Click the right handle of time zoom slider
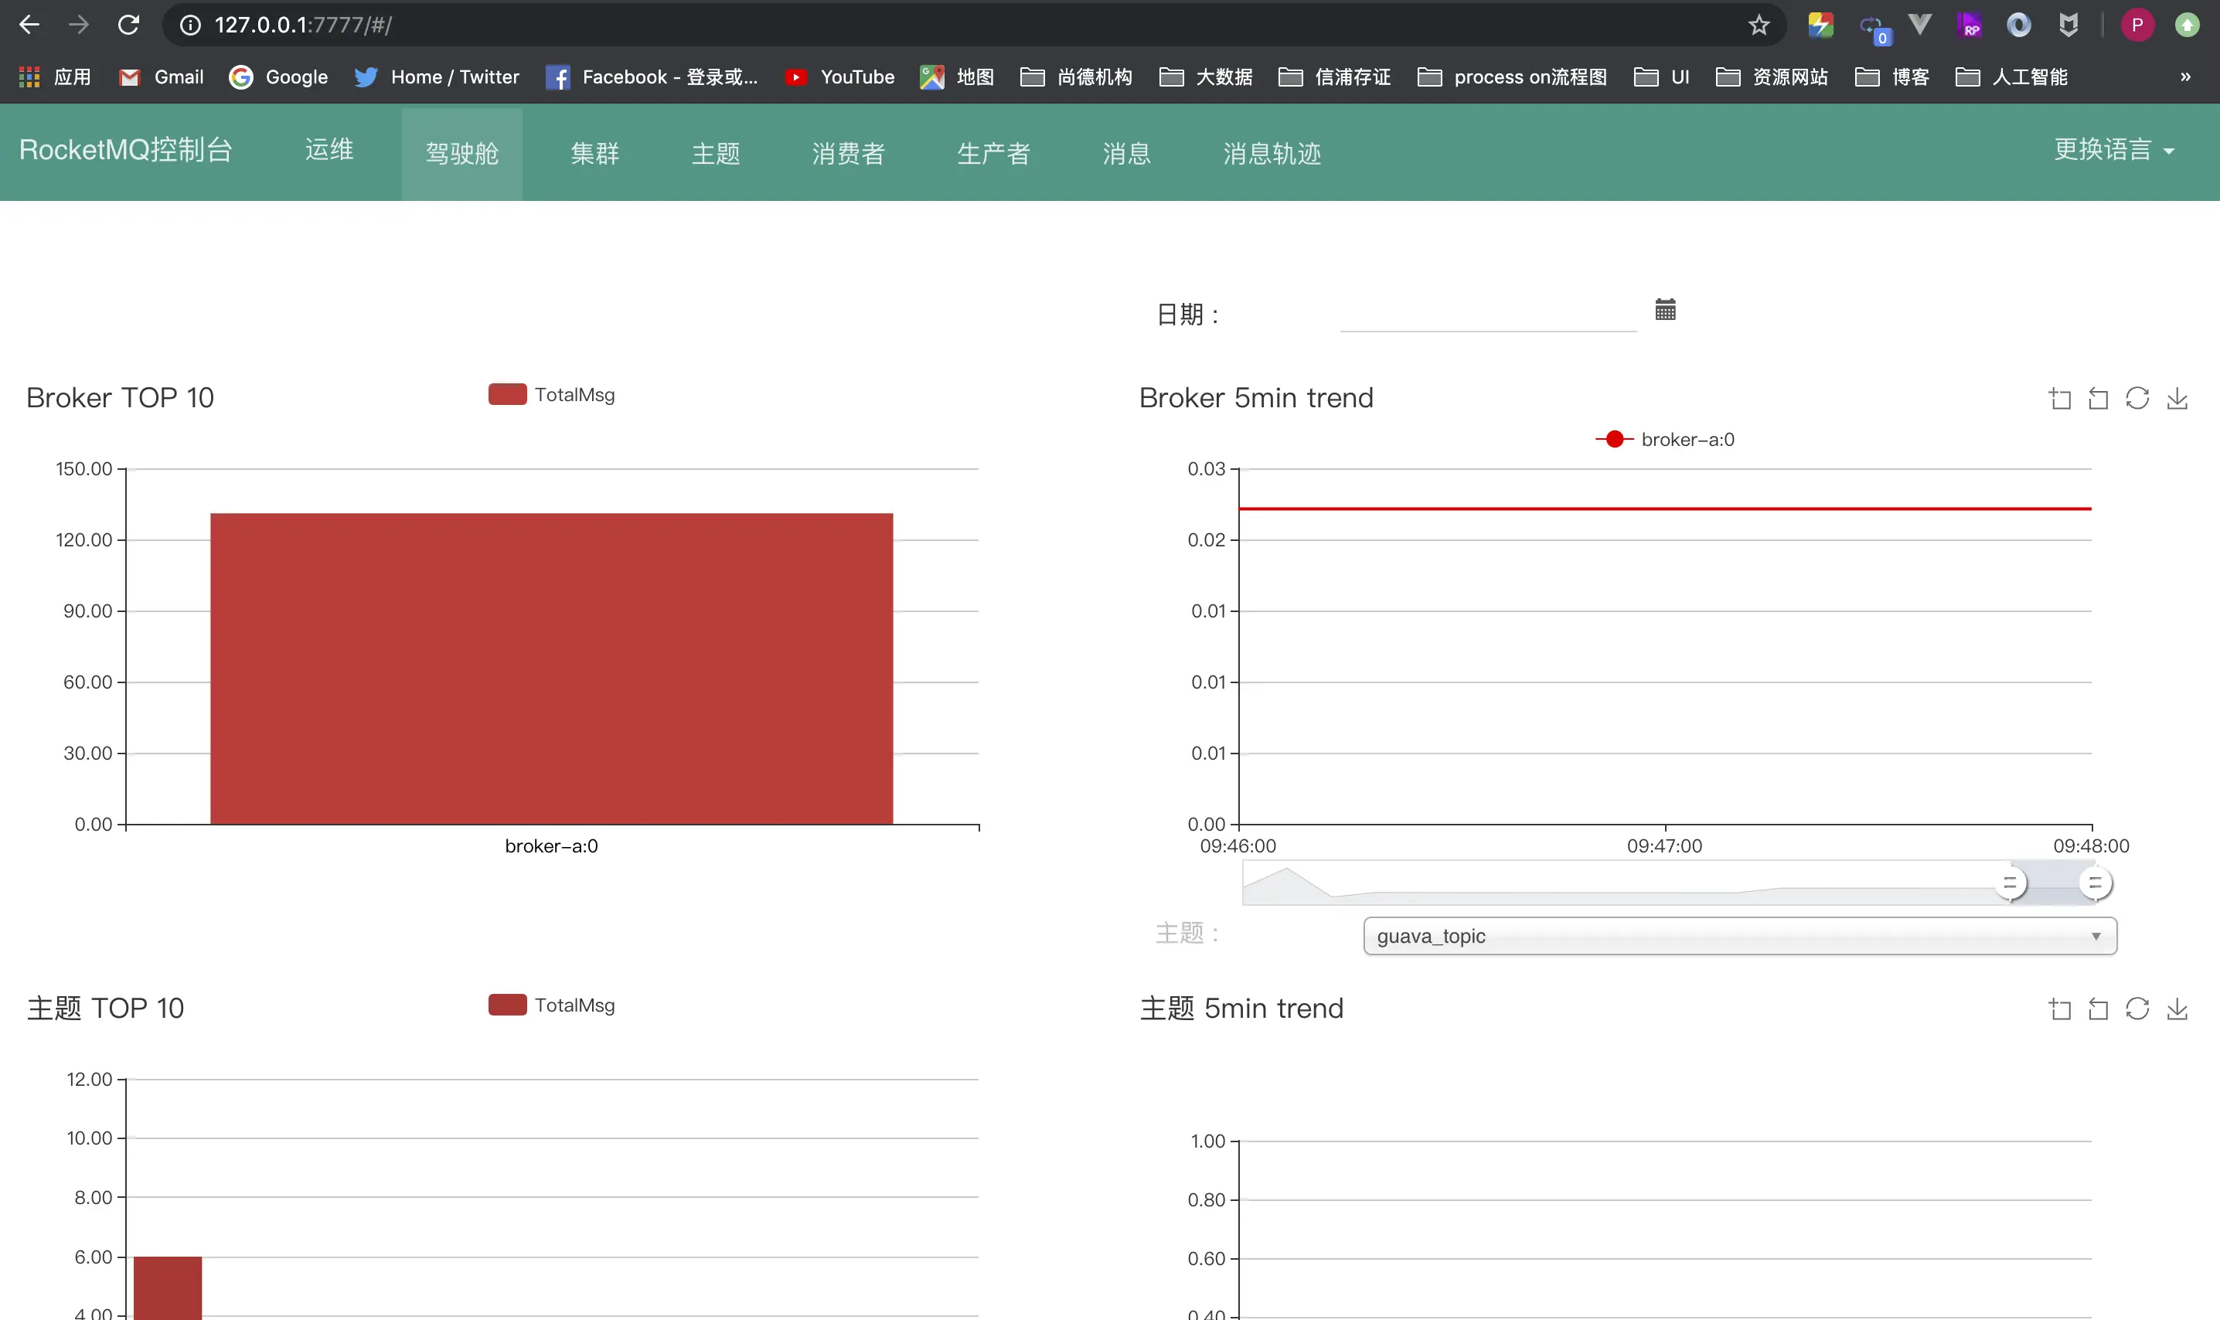Viewport: 2220px width, 1320px height. (x=2095, y=883)
